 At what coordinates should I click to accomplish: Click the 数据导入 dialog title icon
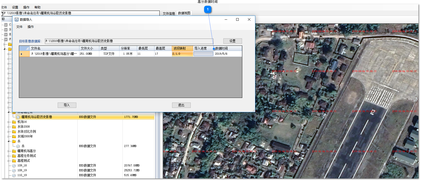[17, 19]
